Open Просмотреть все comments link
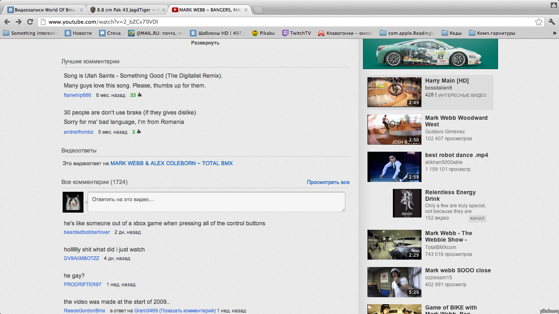This screenshot has height=314, width=559. pos(328,182)
